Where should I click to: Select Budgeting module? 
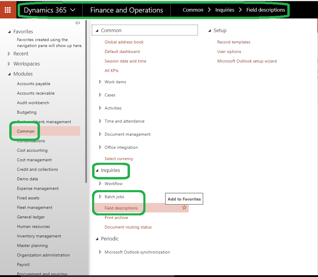click(27, 112)
